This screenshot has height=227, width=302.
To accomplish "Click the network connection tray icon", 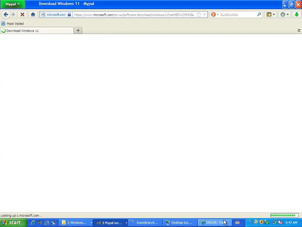I will [275, 223].
